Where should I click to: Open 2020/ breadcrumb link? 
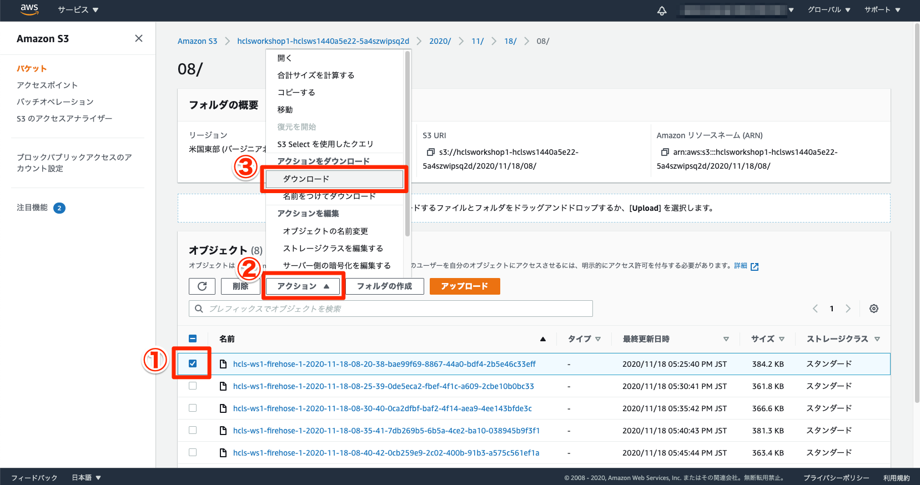[440, 41]
